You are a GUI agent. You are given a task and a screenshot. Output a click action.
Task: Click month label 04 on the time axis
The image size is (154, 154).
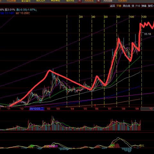[x=73, y=109]
